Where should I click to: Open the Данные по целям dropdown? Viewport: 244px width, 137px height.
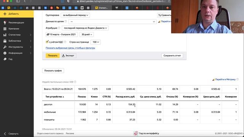coord(112,22)
